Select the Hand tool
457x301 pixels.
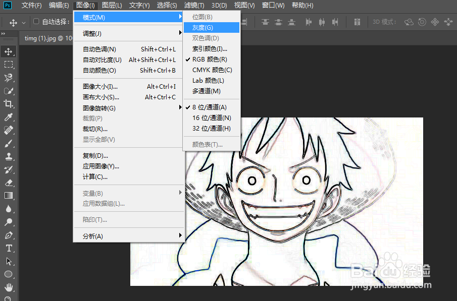click(x=9, y=287)
